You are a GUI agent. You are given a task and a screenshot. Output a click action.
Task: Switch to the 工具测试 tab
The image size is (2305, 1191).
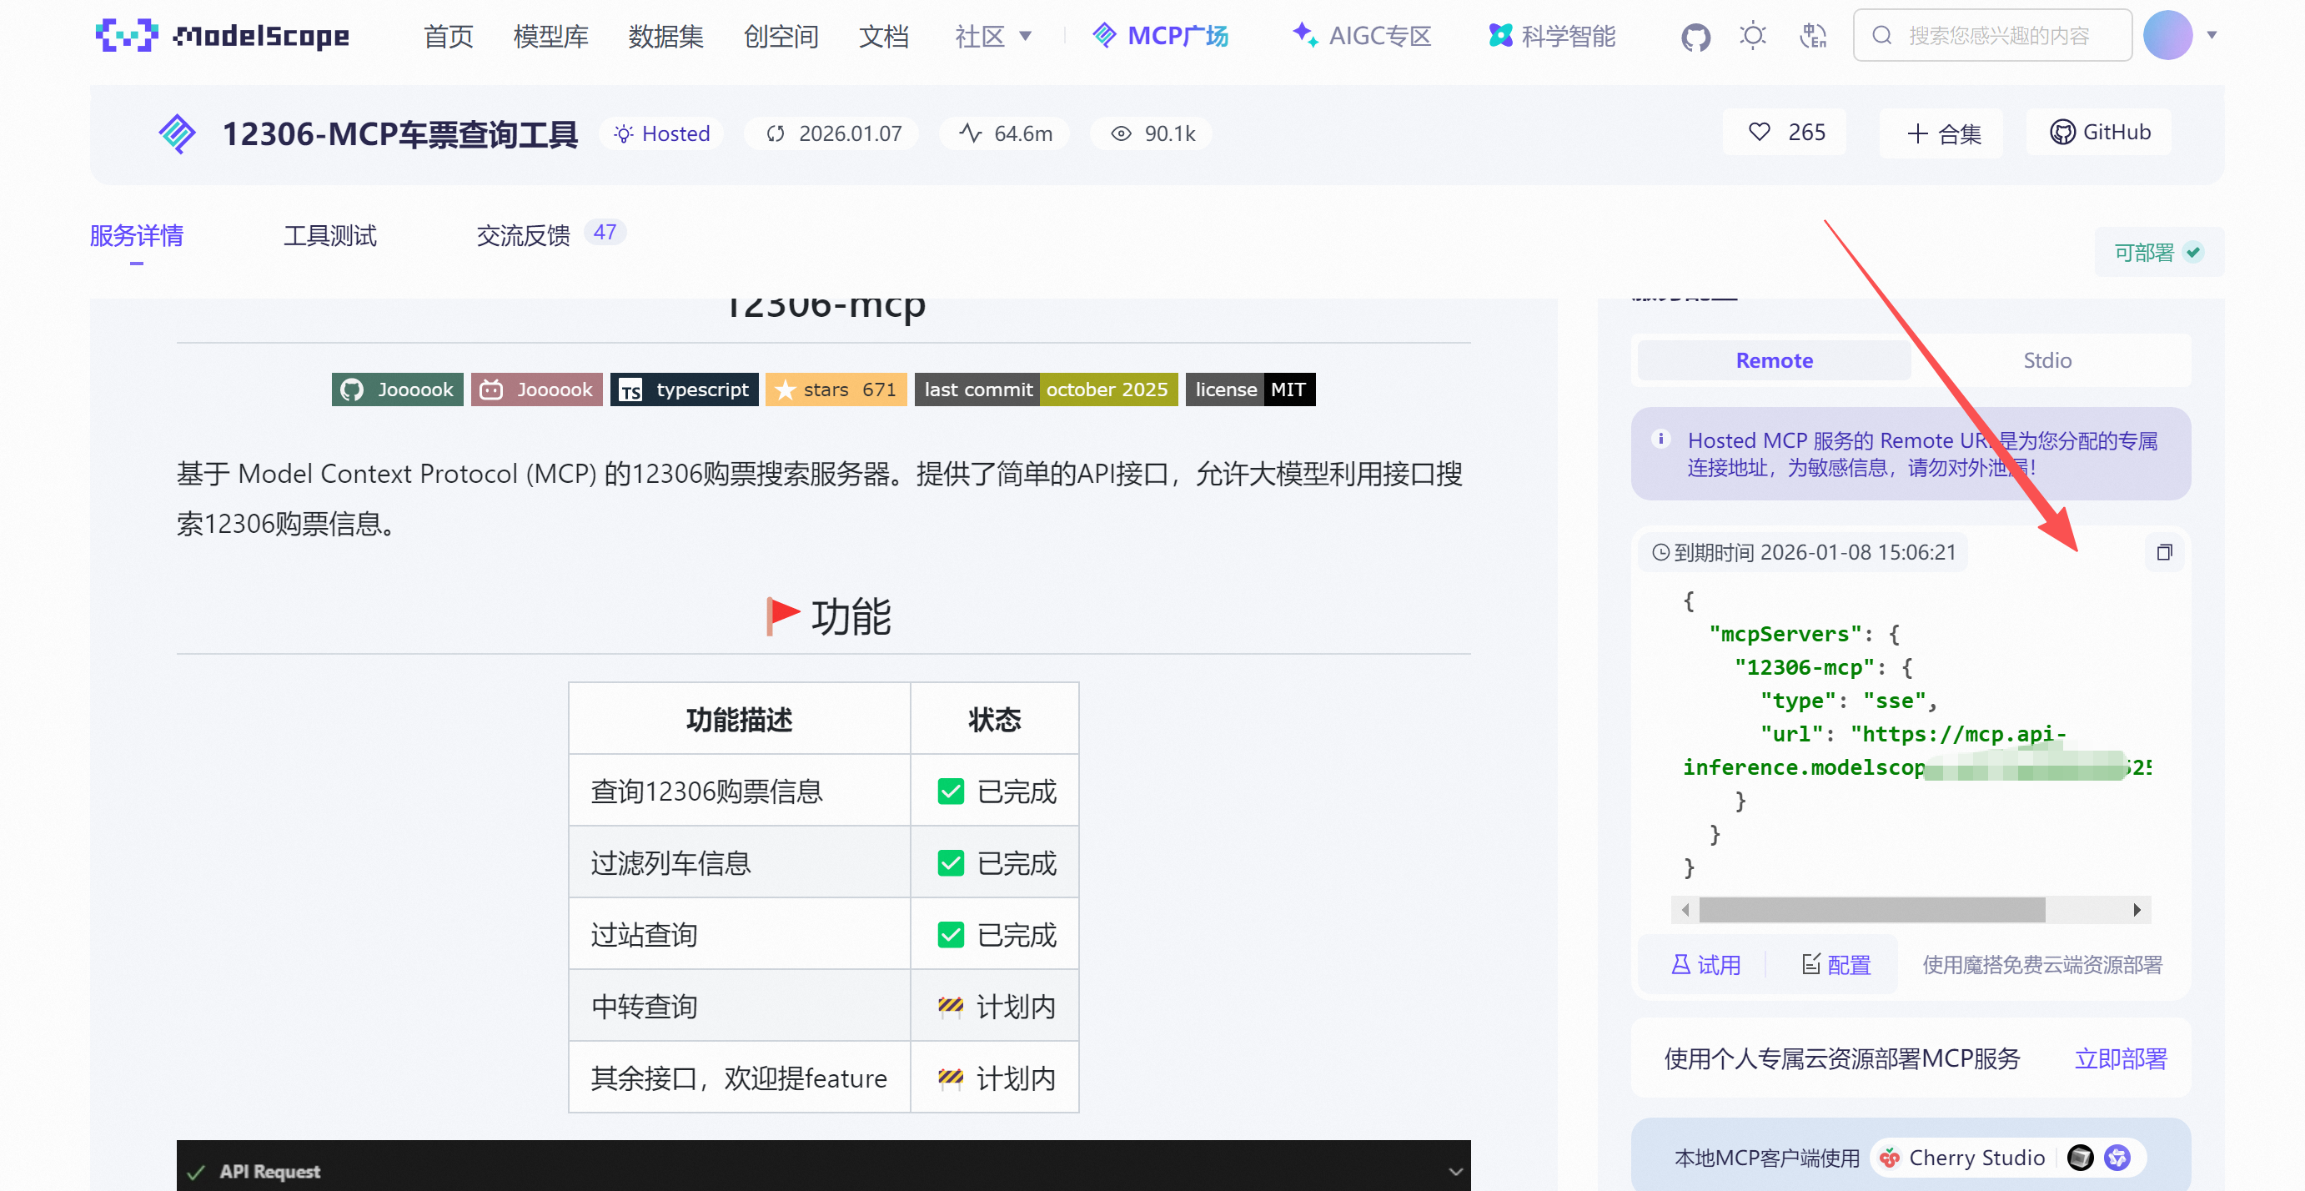pyautogui.click(x=329, y=235)
